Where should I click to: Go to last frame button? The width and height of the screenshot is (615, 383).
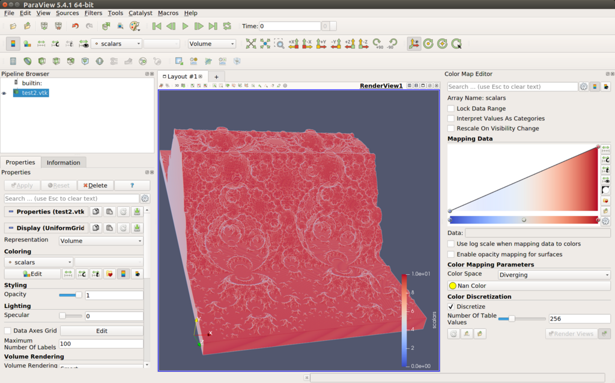[213, 26]
